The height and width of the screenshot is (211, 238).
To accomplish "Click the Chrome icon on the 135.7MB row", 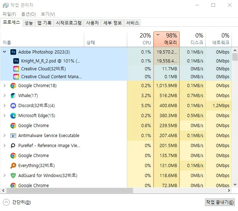I will [13, 156].
